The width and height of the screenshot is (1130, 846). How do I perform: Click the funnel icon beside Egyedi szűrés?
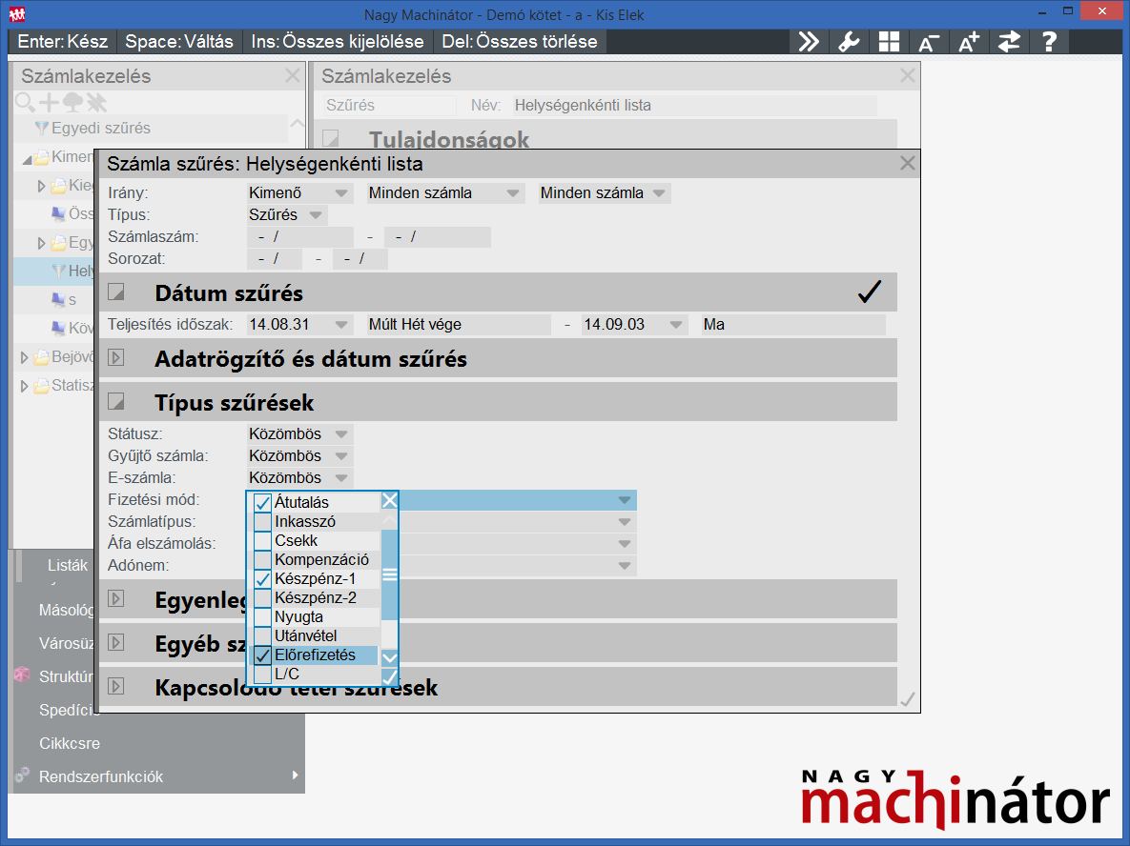tap(42, 129)
